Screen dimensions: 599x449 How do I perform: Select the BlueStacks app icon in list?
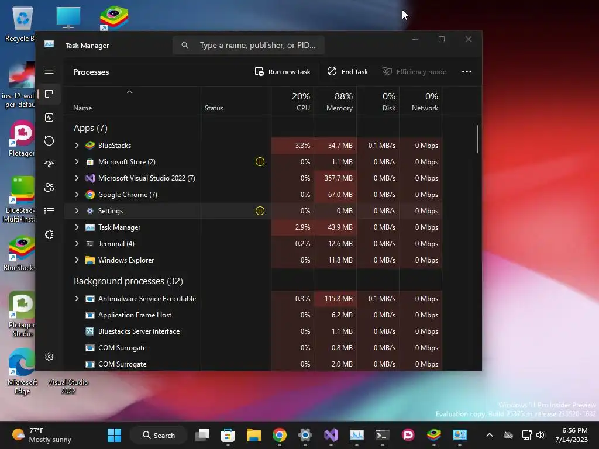[x=89, y=146]
